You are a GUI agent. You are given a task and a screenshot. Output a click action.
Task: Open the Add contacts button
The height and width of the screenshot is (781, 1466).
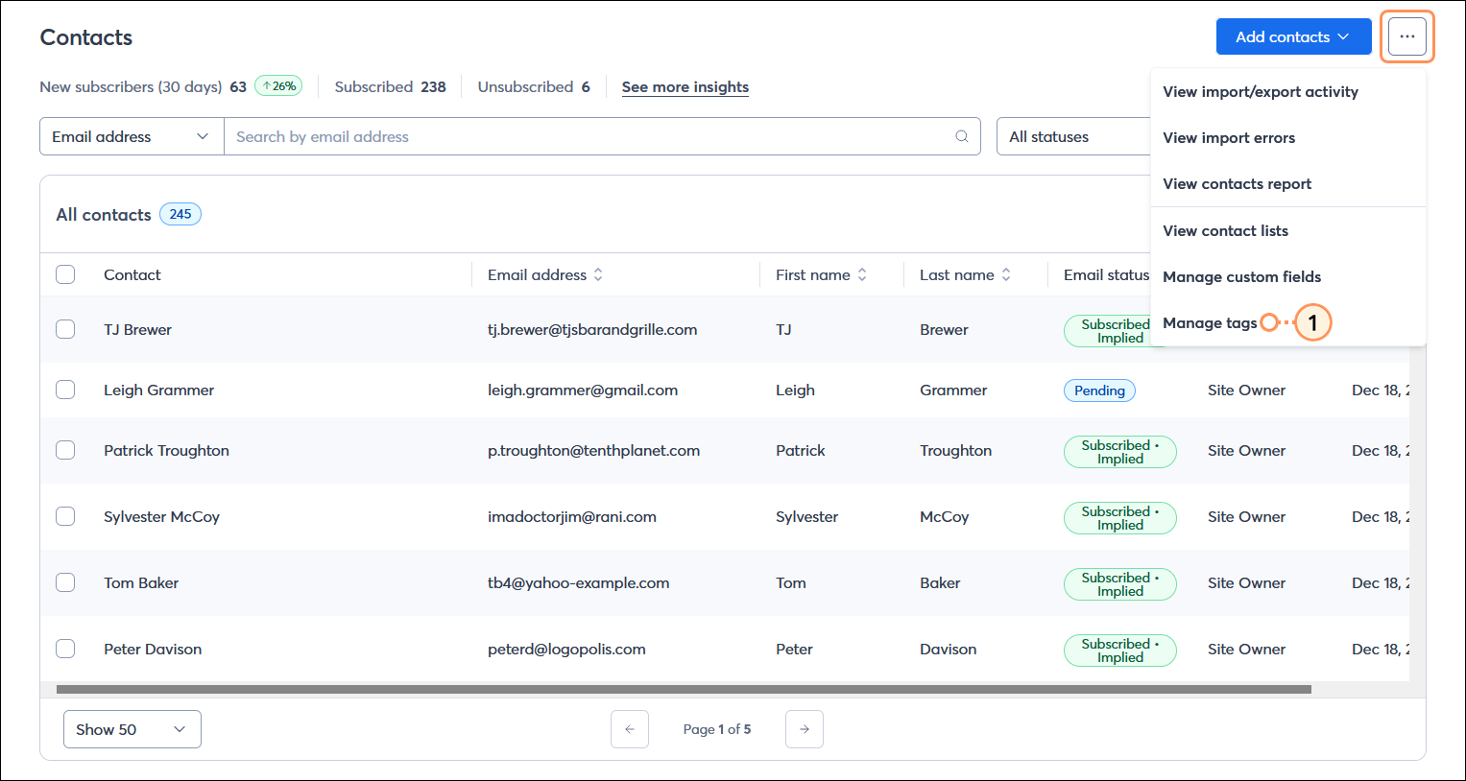pyautogui.click(x=1293, y=36)
